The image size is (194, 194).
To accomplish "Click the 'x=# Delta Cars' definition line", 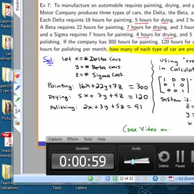I will 98,59.
